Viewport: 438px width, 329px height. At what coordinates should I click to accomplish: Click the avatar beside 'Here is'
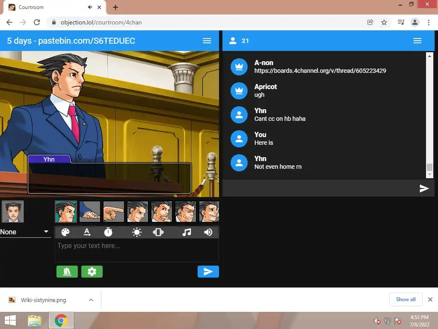[x=239, y=139]
